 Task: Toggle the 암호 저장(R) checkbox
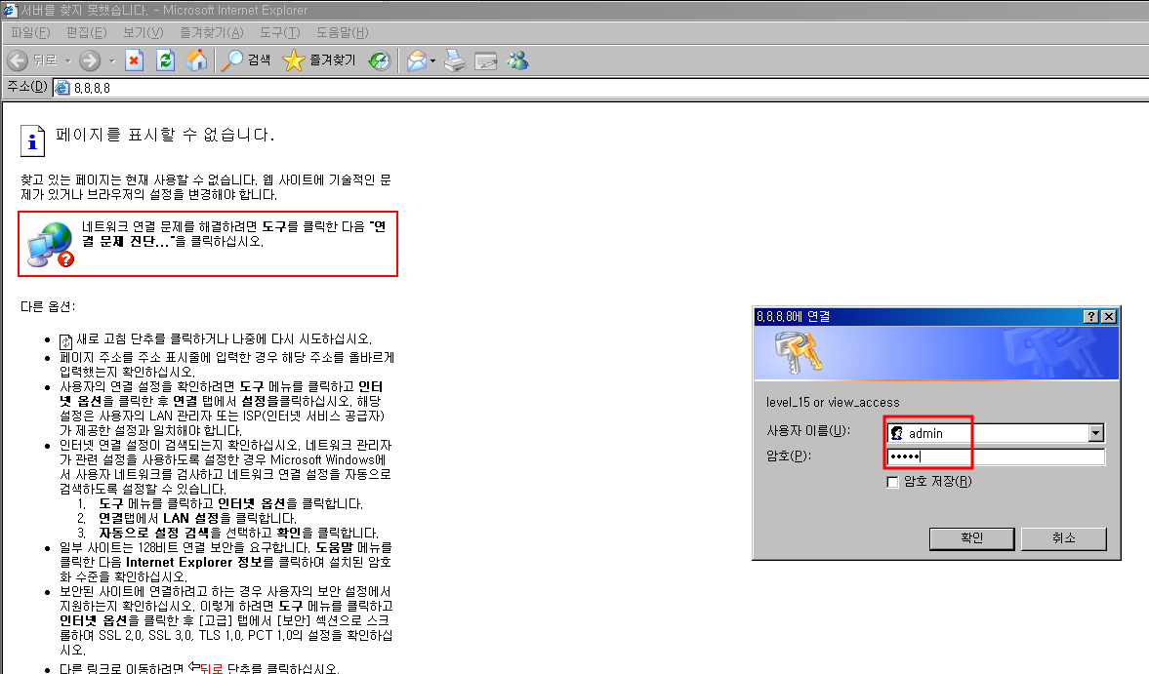(892, 482)
